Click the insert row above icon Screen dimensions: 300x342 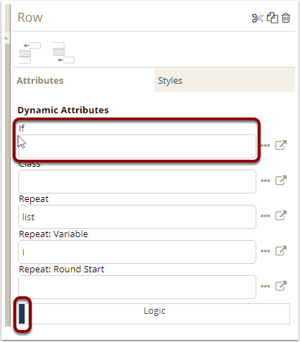(x=30, y=53)
